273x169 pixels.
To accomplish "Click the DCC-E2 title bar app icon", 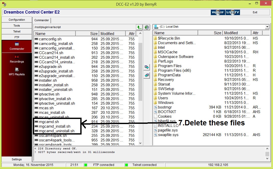I will click(4, 4).
